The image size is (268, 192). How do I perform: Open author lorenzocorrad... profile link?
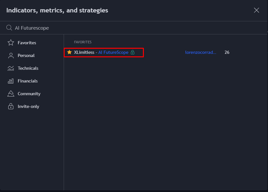[x=201, y=52]
